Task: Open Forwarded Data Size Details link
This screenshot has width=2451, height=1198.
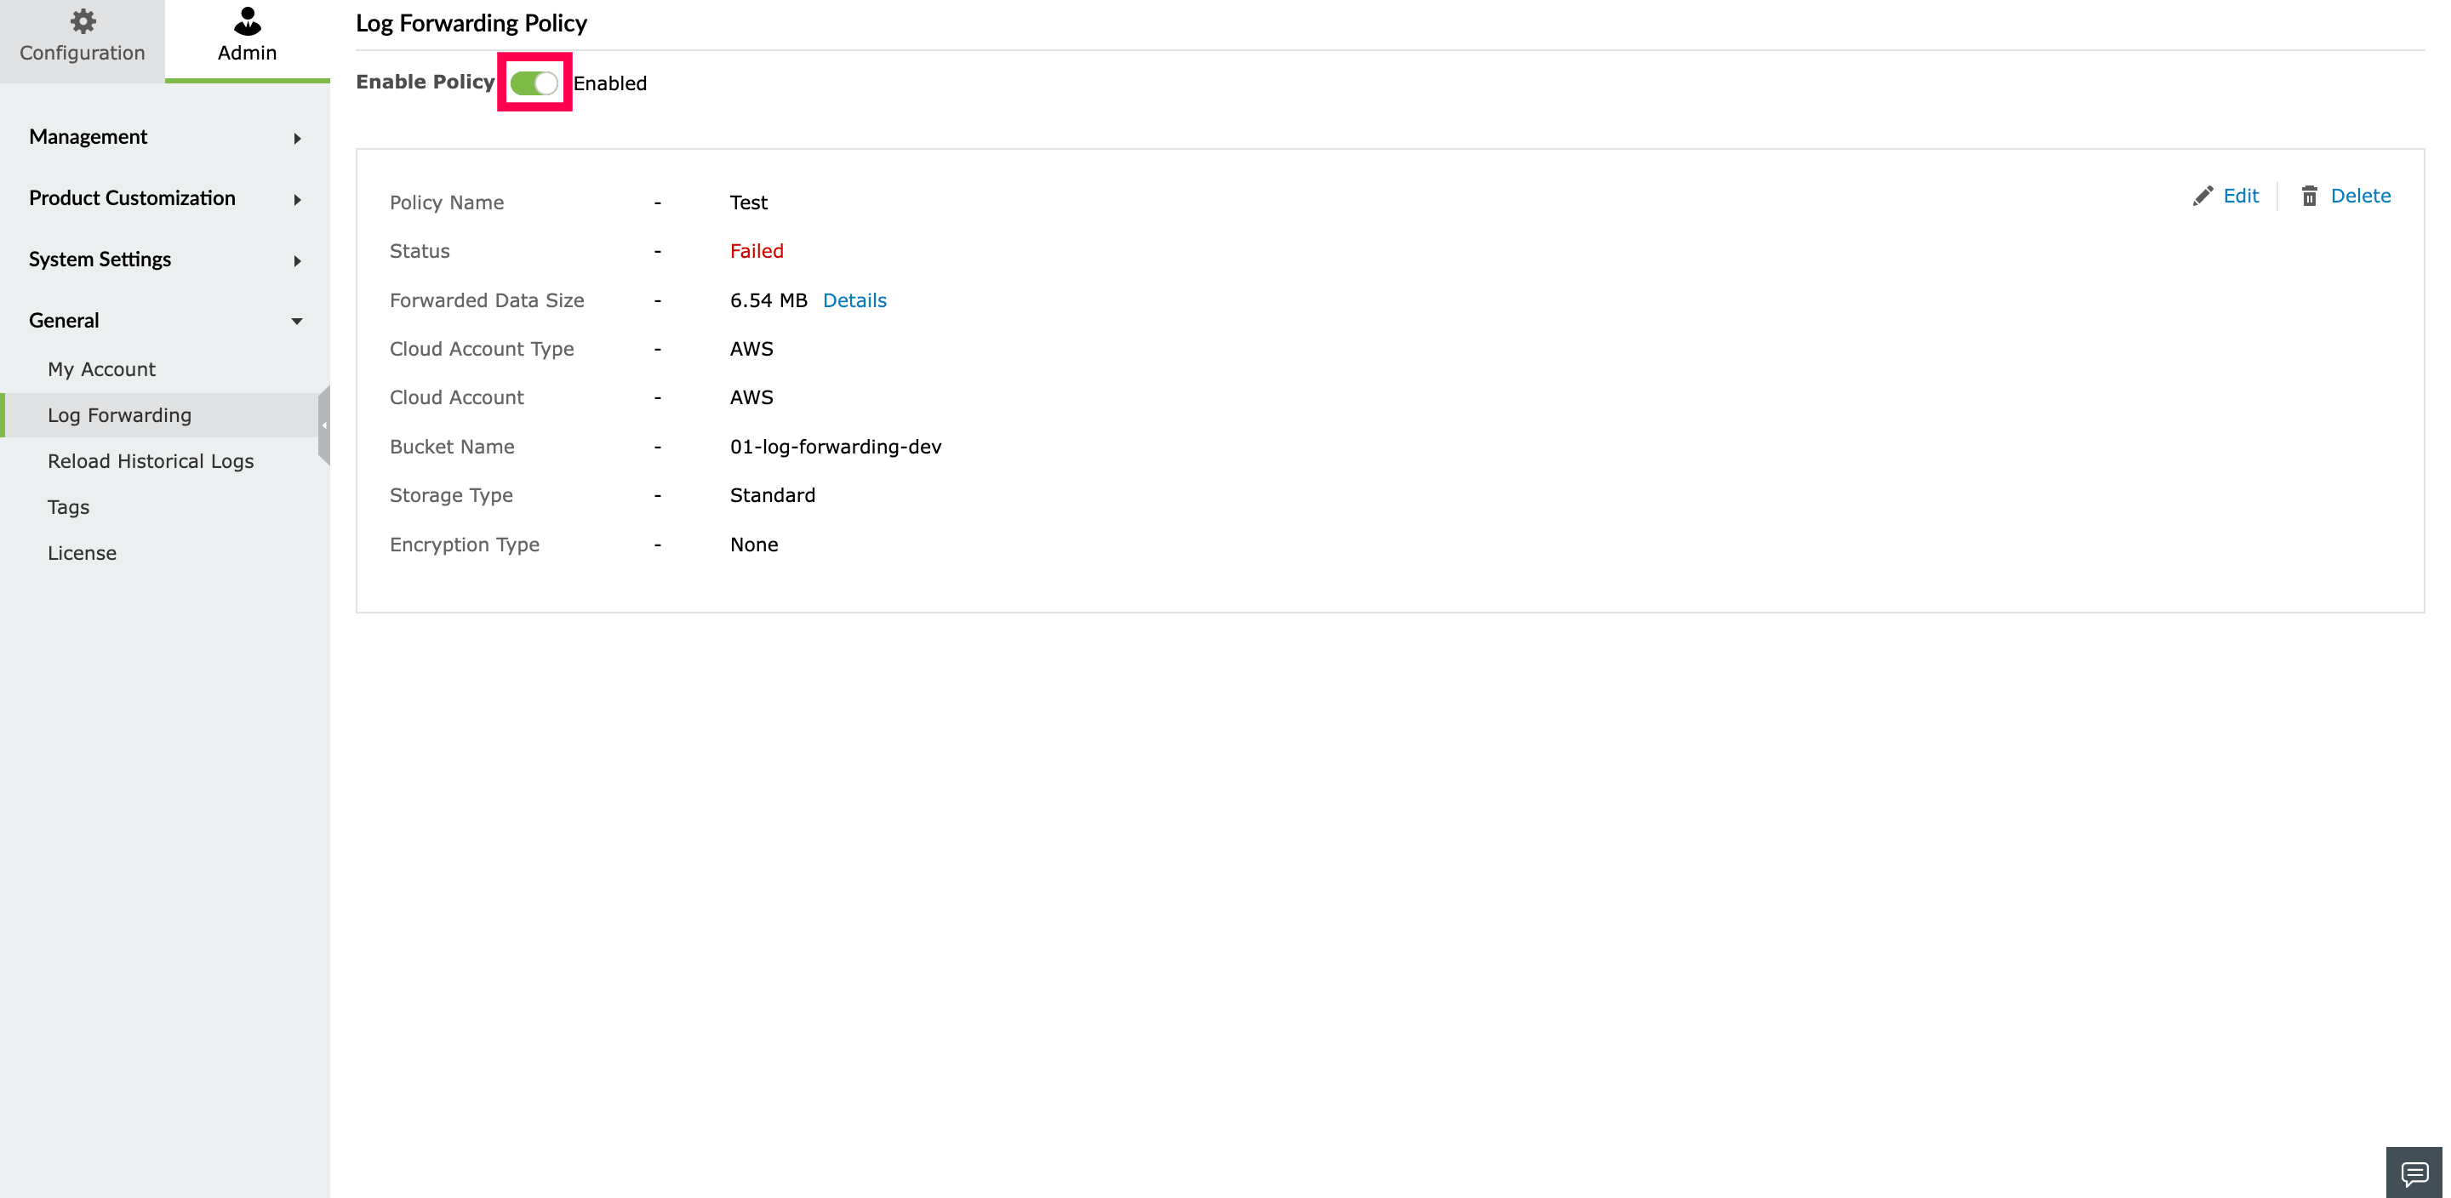Action: pos(854,300)
